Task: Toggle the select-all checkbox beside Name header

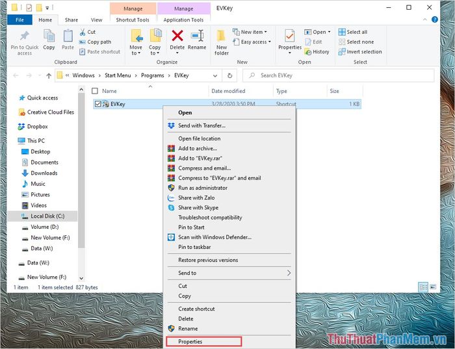Action: (x=95, y=92)
